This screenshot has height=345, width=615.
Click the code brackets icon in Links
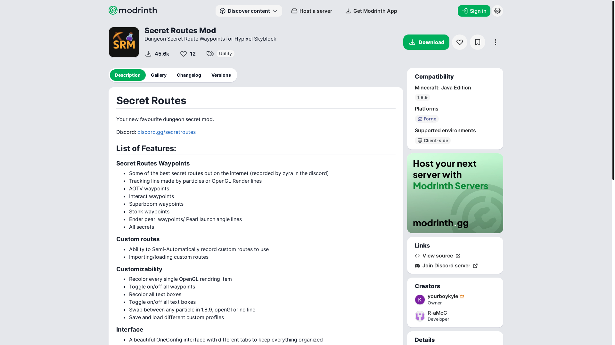click(x=417, y=256)
